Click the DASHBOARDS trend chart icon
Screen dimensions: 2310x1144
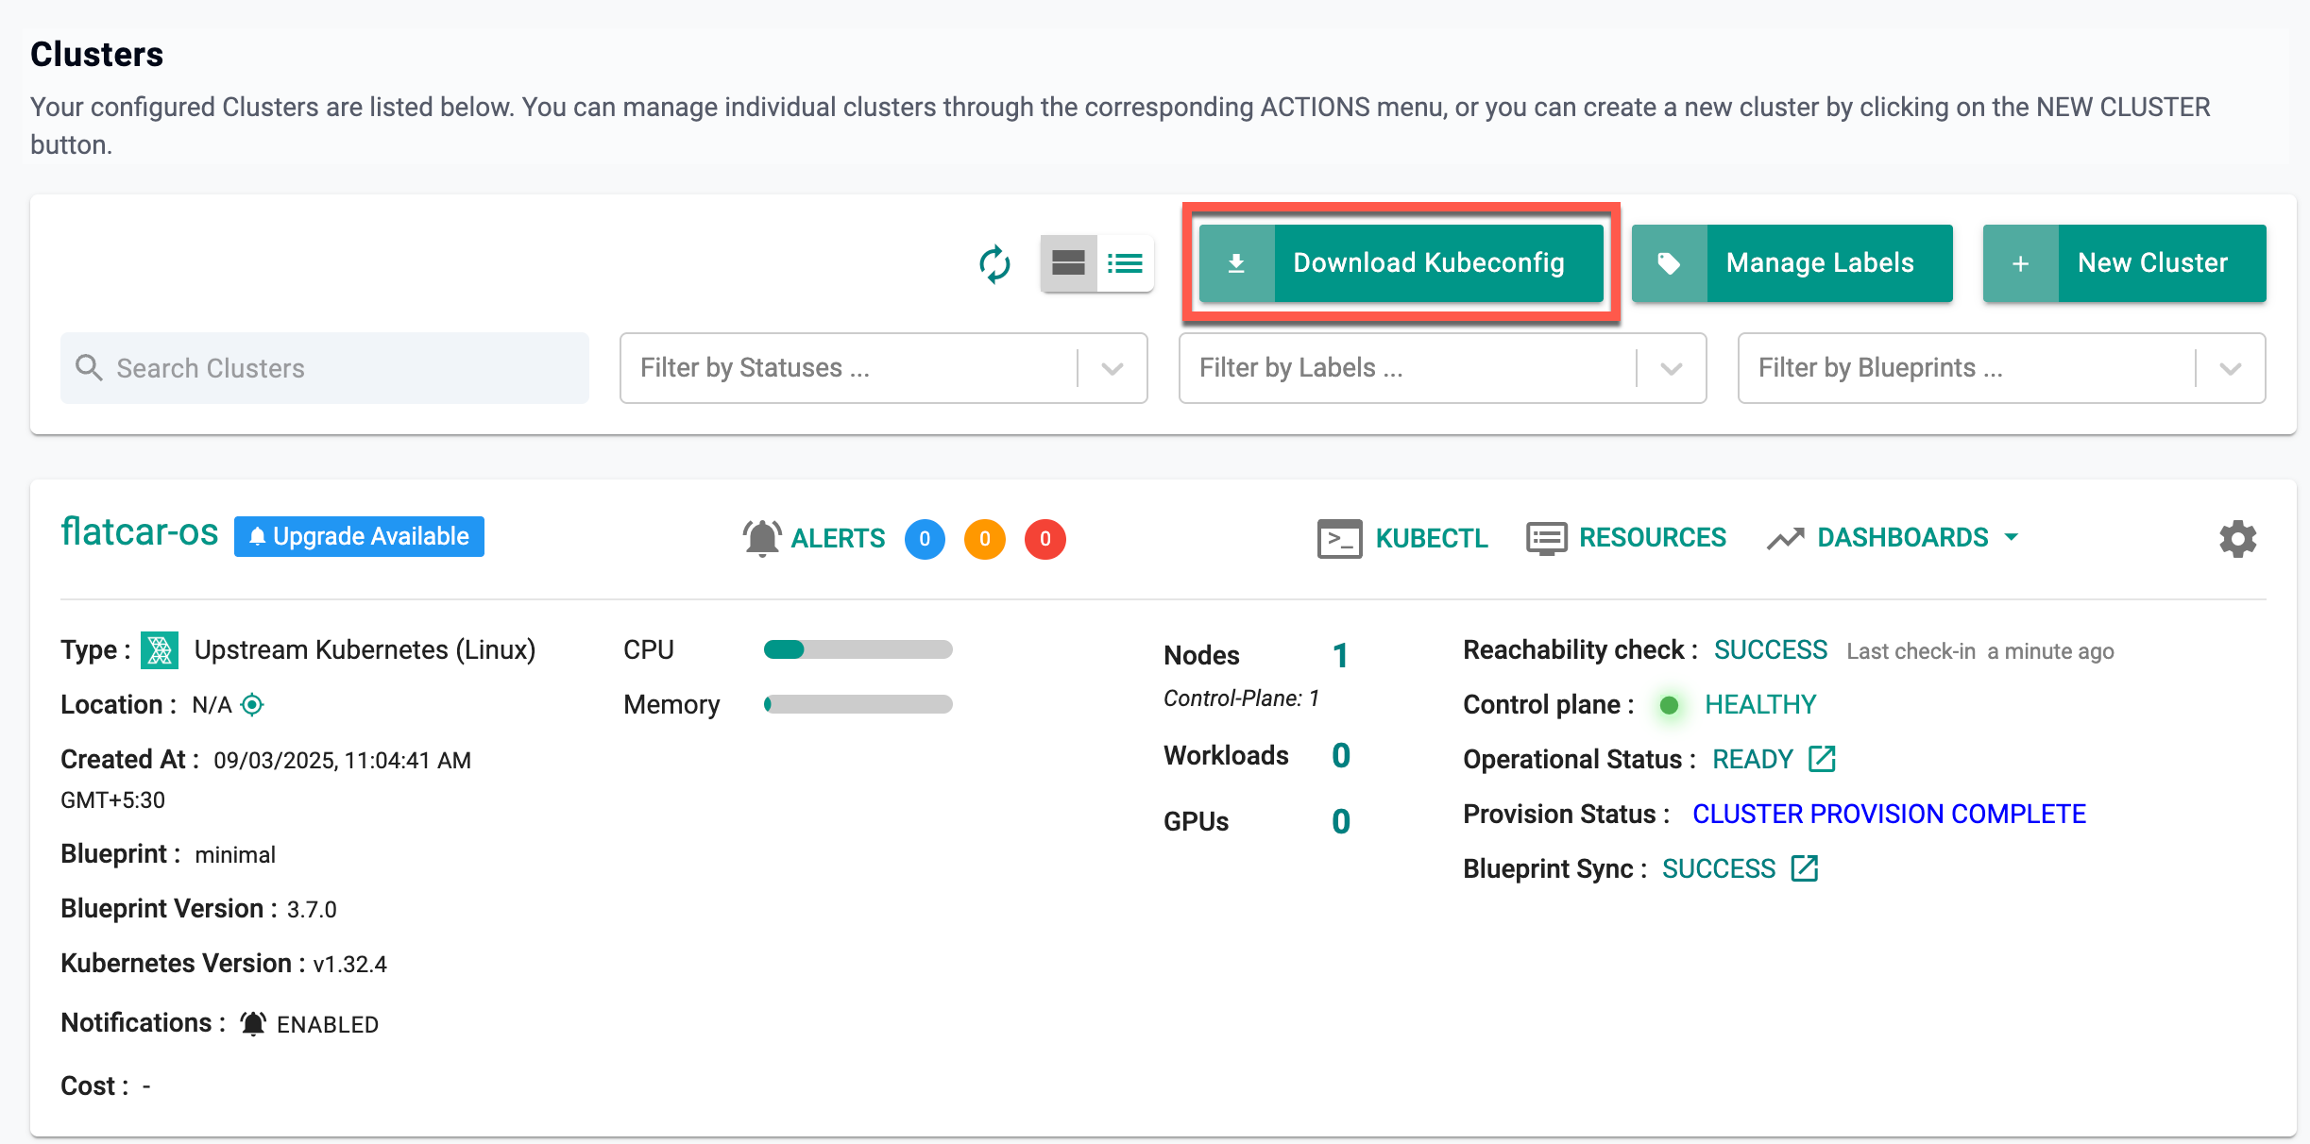[x=1785, y=539]
